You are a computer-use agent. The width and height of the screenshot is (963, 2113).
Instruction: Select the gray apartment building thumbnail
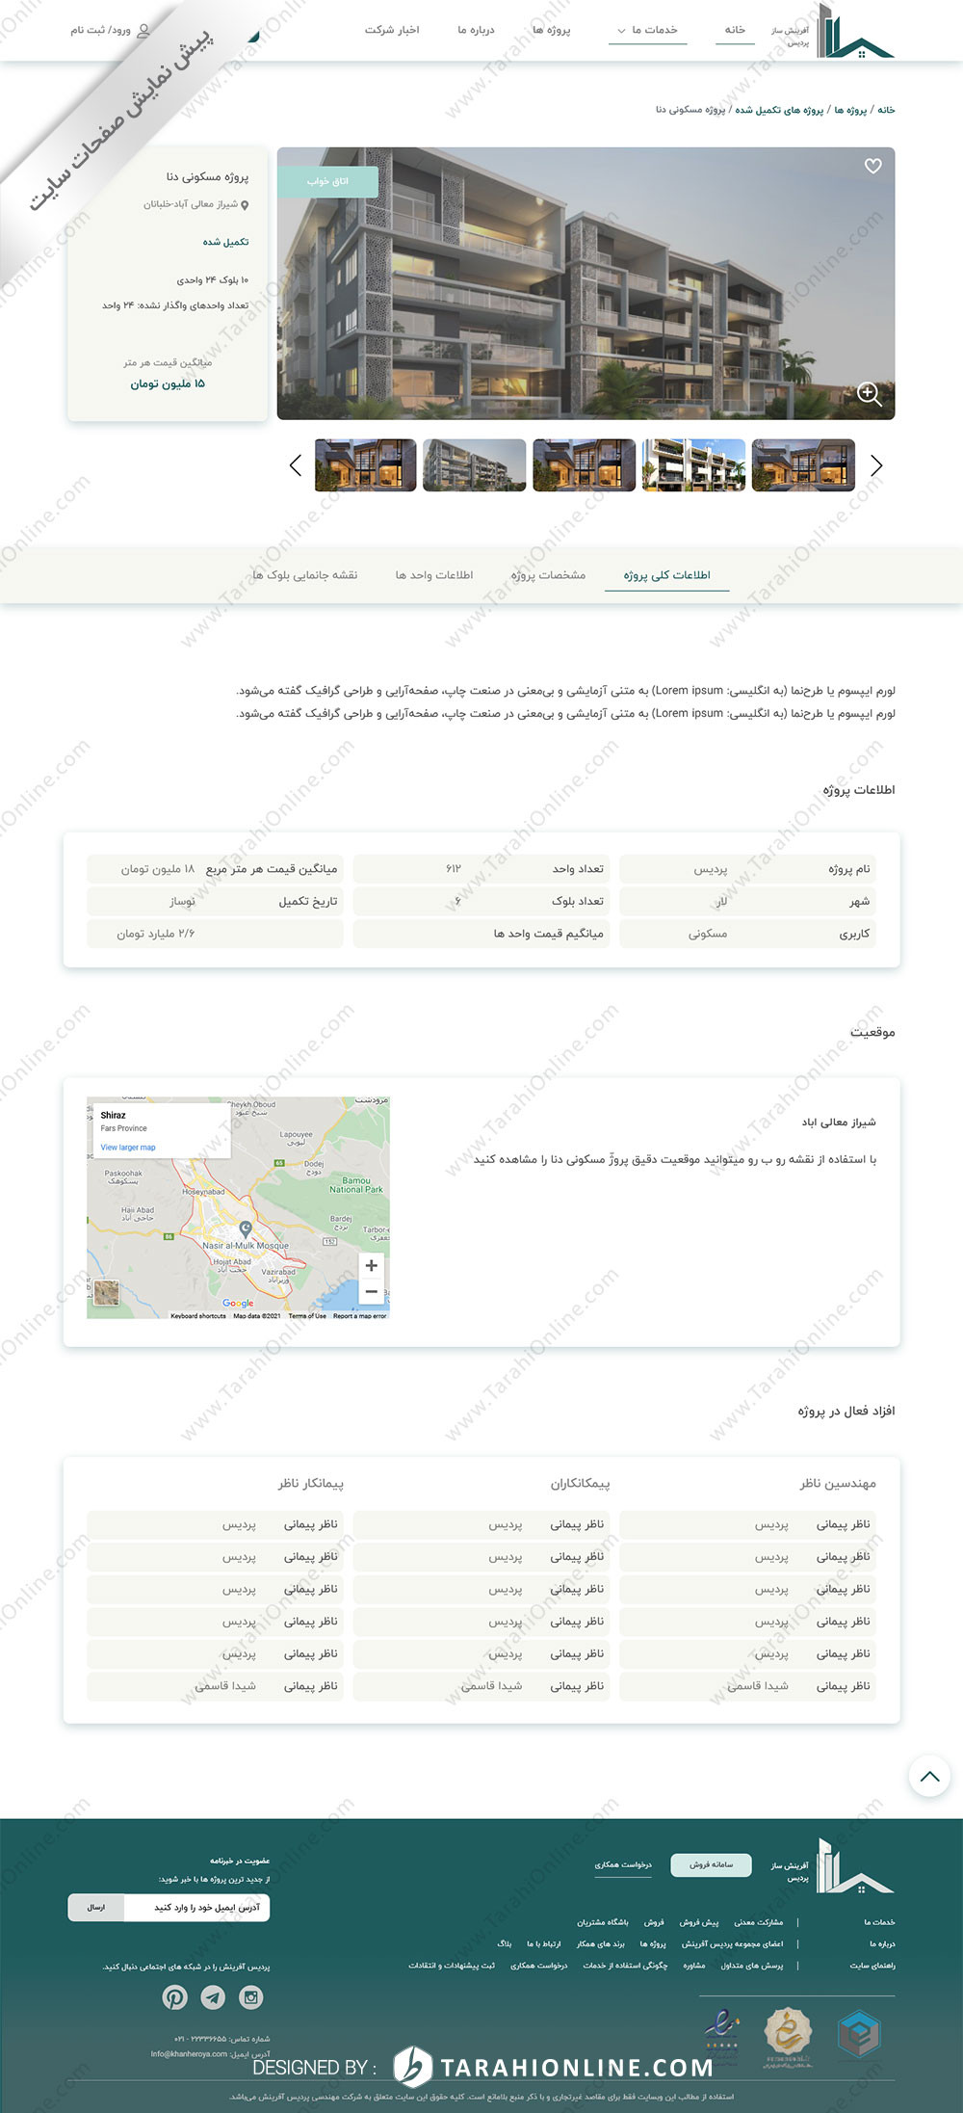(x=475, y=465)
